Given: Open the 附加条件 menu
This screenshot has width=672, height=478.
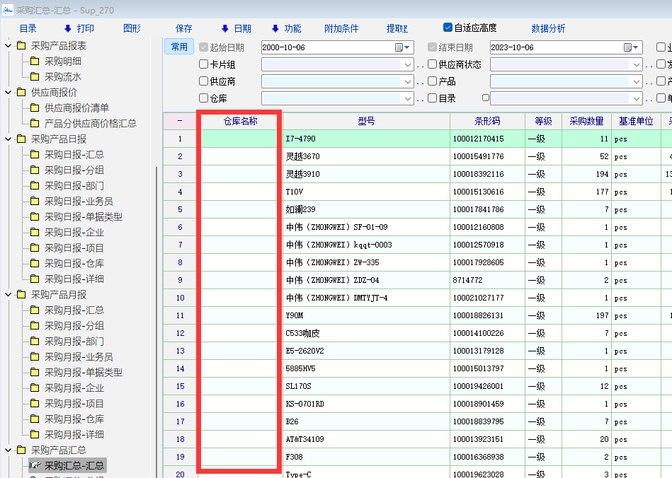Looking at the screenshot, I should point(341,29).
